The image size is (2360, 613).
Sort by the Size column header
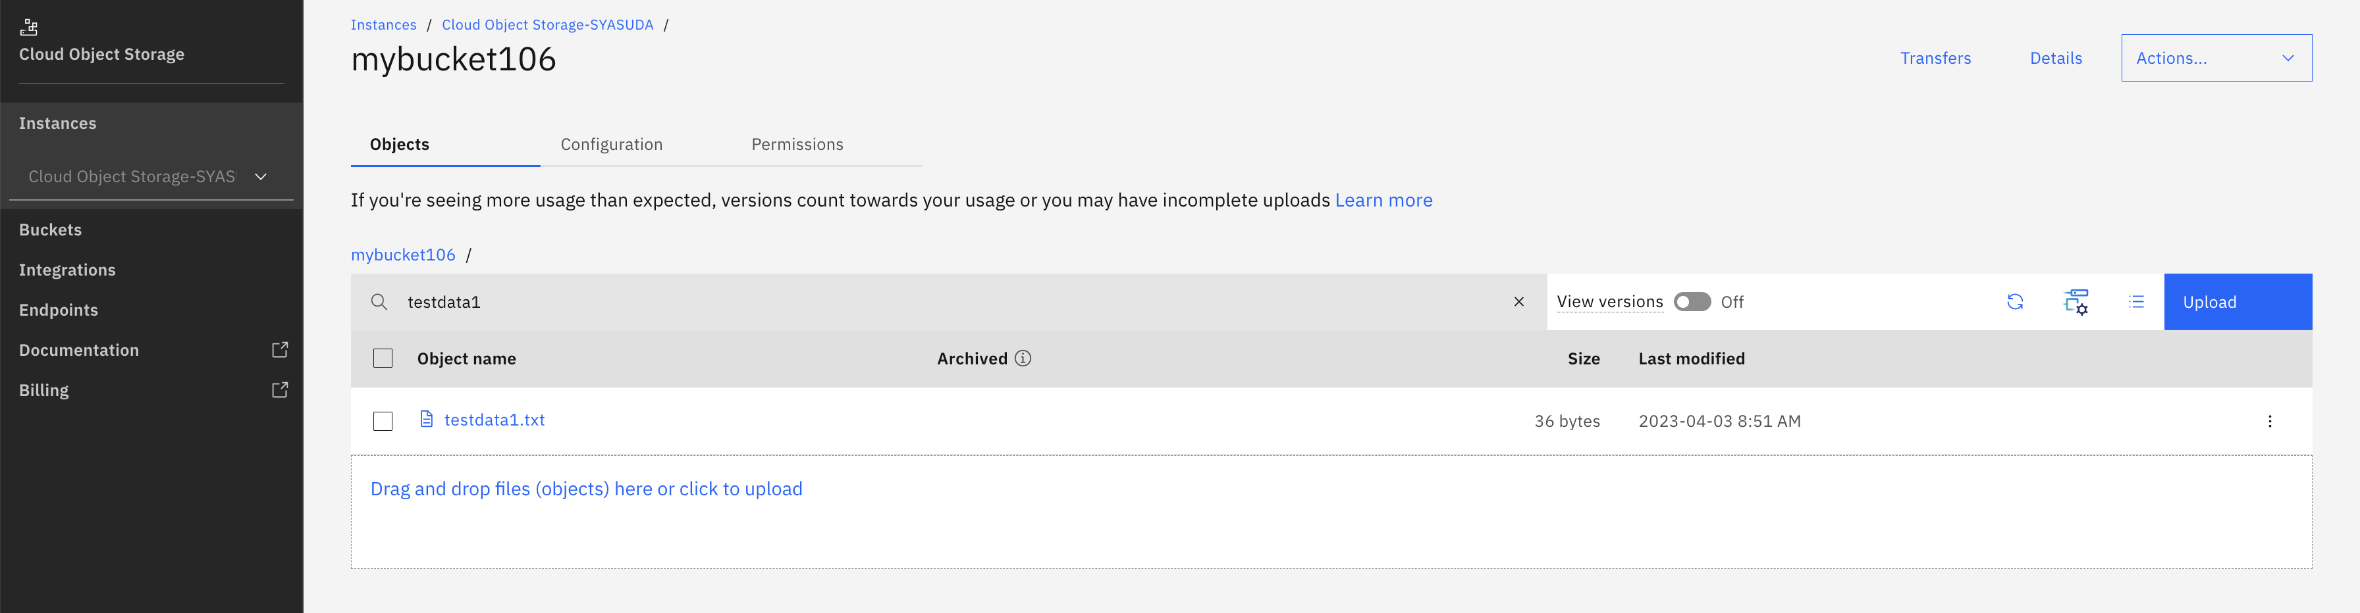coord(1583,358)
